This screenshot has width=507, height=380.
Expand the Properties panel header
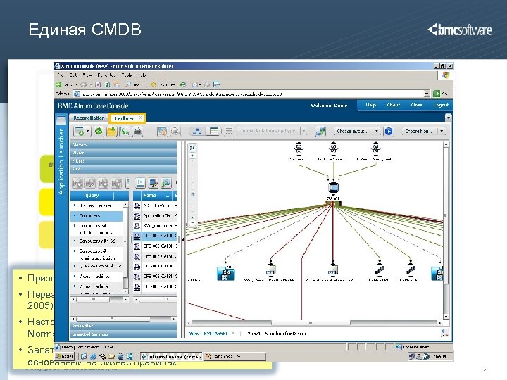point(123,326)
